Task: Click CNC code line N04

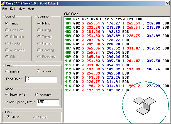Action: coord(117,36)
